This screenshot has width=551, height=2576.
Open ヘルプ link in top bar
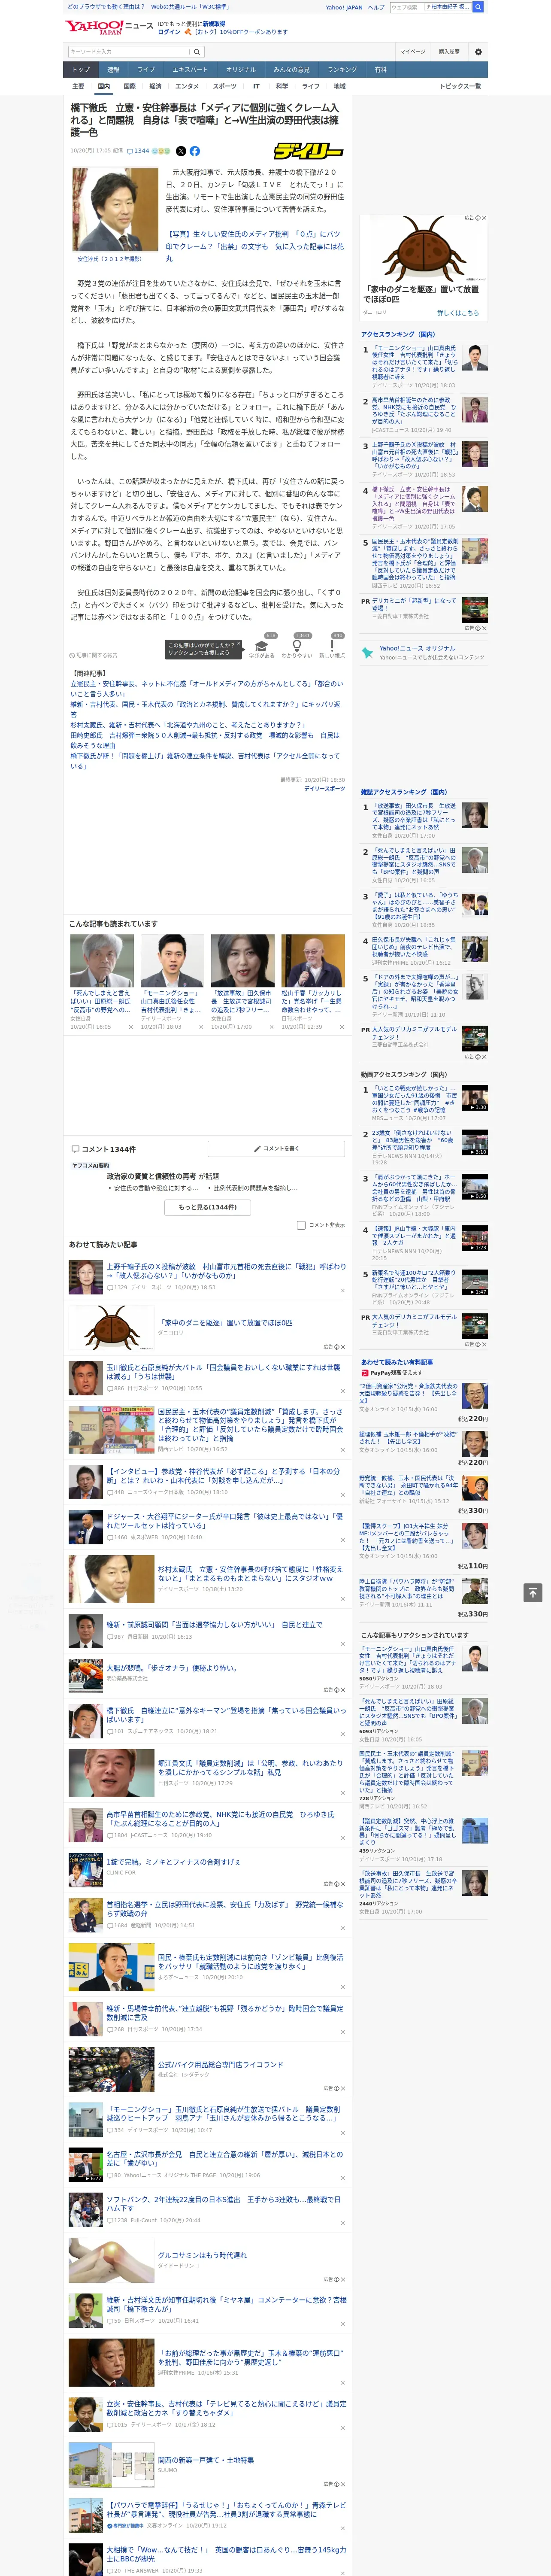[376, 7]
